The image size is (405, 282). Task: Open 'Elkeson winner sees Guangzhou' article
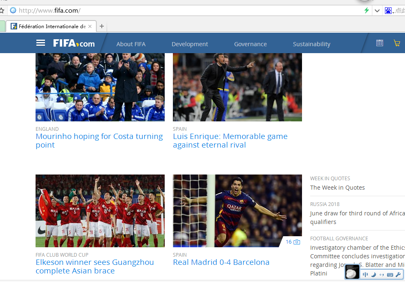[95, 266]
